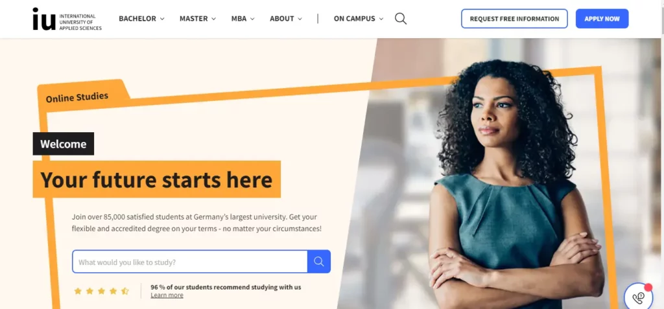Click the 'Your future starts here' headline
The width and height of the screenshot is (664, 309).
[156, 179]
